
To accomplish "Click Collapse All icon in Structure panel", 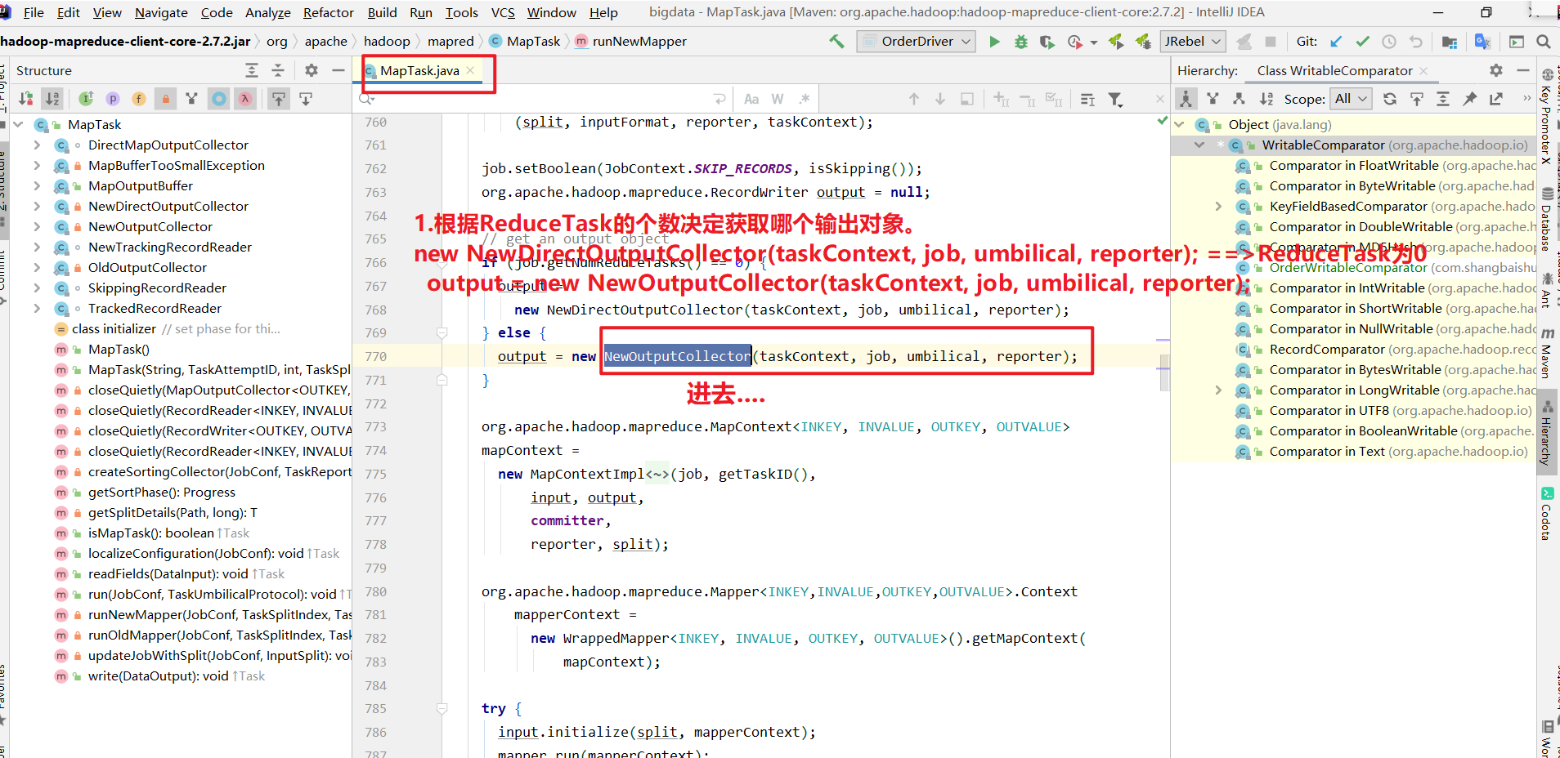I will (278, 70).
